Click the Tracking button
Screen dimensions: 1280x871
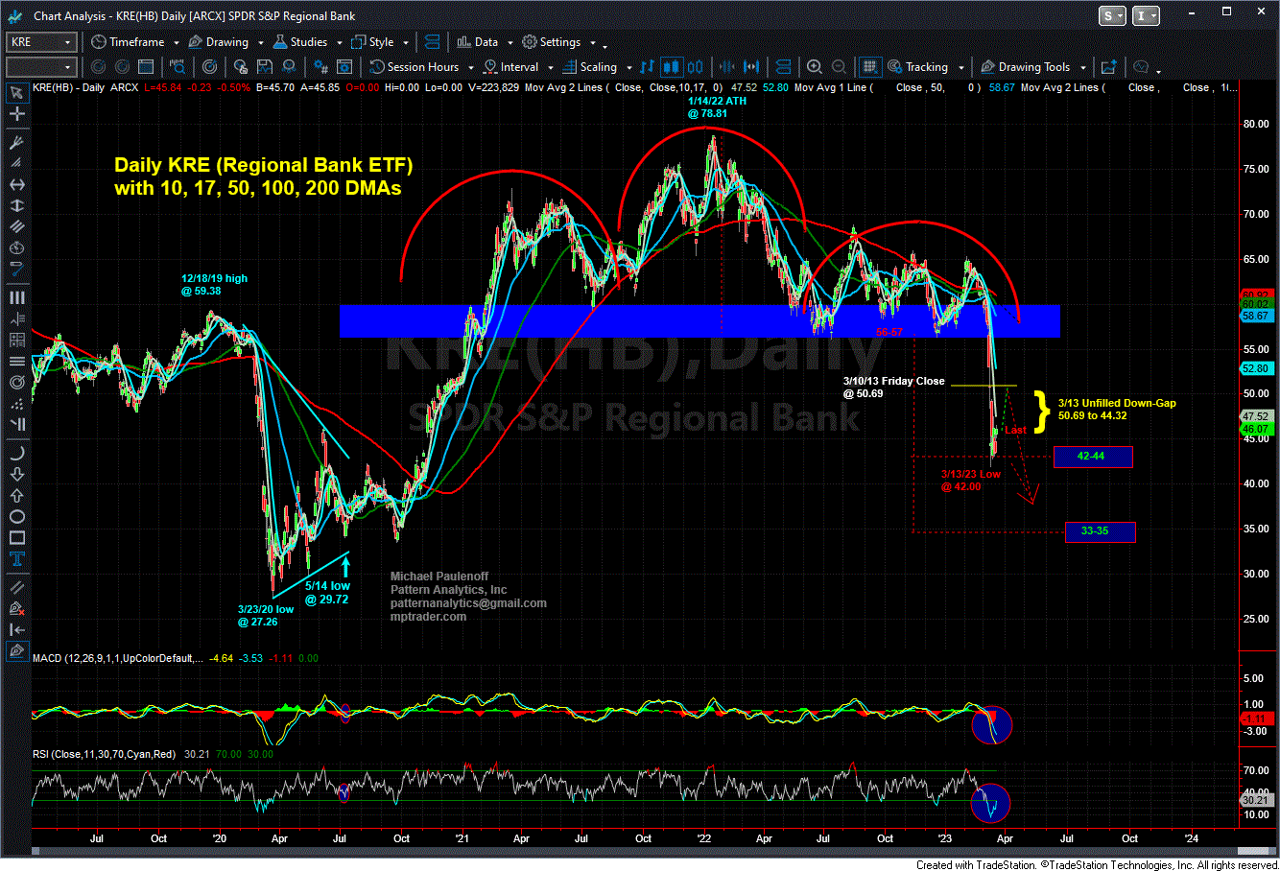point(917,67)
